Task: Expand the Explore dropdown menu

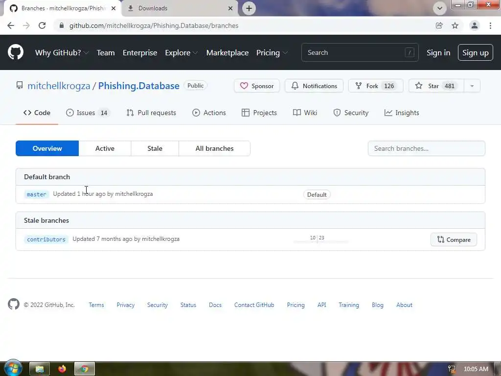Action: pos(181,53)
